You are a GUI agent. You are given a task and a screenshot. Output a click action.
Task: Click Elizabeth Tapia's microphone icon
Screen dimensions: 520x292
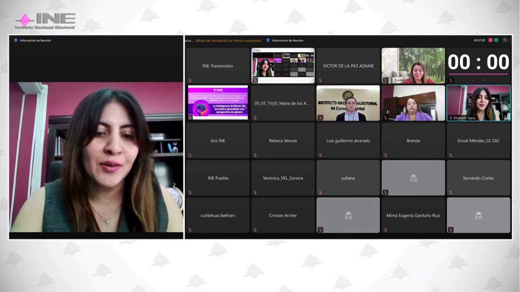click(x=450, y=118)
